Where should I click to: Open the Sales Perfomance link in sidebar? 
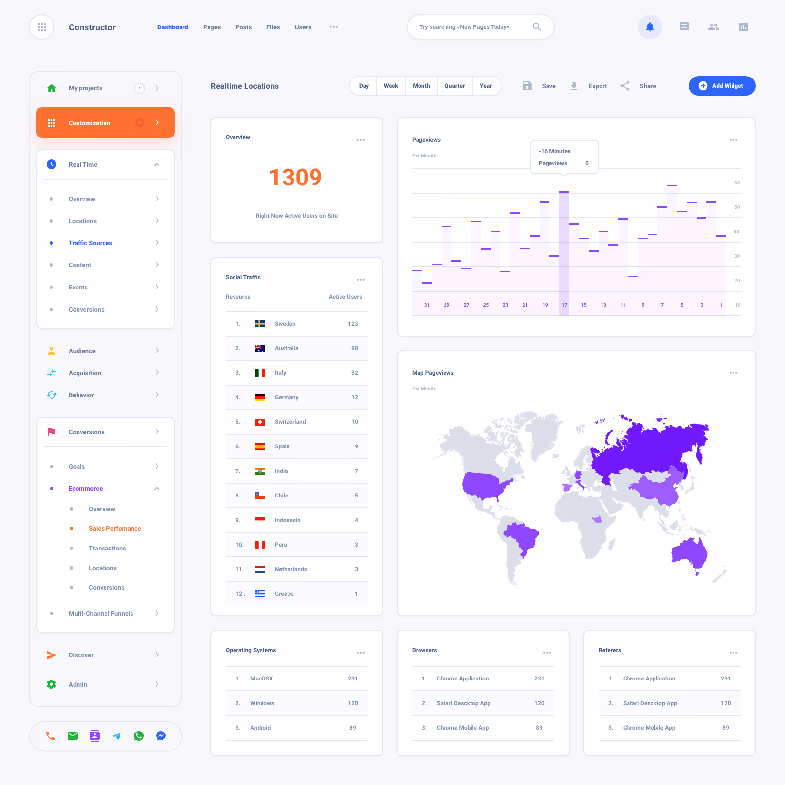tap(115, 528)
